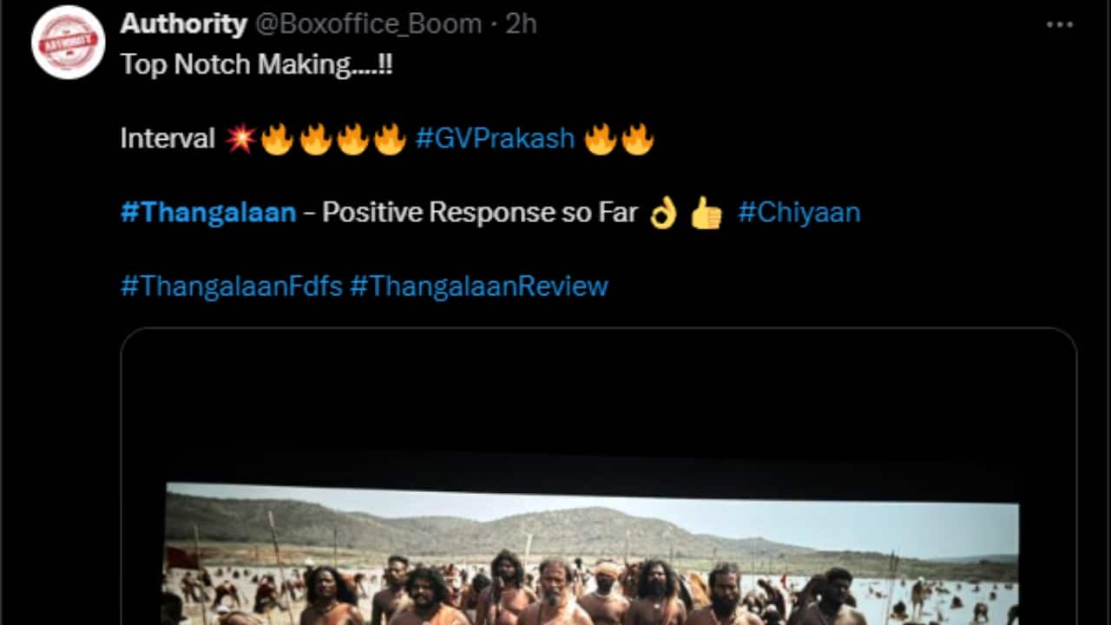Click the collision emoji after Interval
Screen dimensions: 1111x625
pos(240,139)
